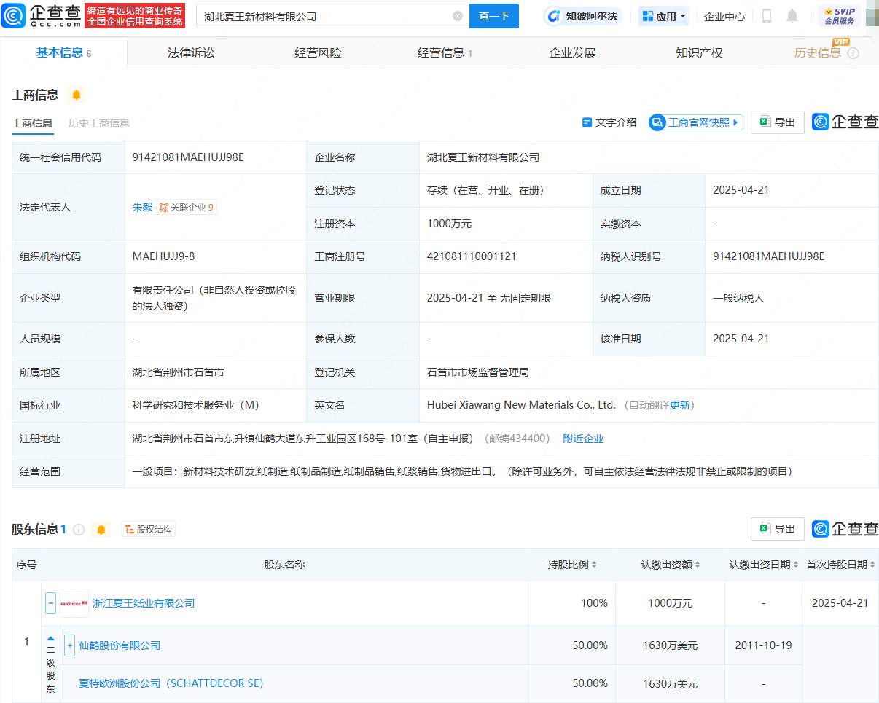Click 纳税人资质 value 一般纳税人
This screenshot has height=703, width=879.
click(x=738, y=298)
